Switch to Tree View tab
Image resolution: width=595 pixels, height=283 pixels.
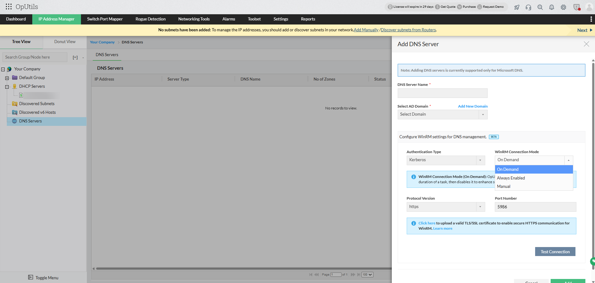21,42
